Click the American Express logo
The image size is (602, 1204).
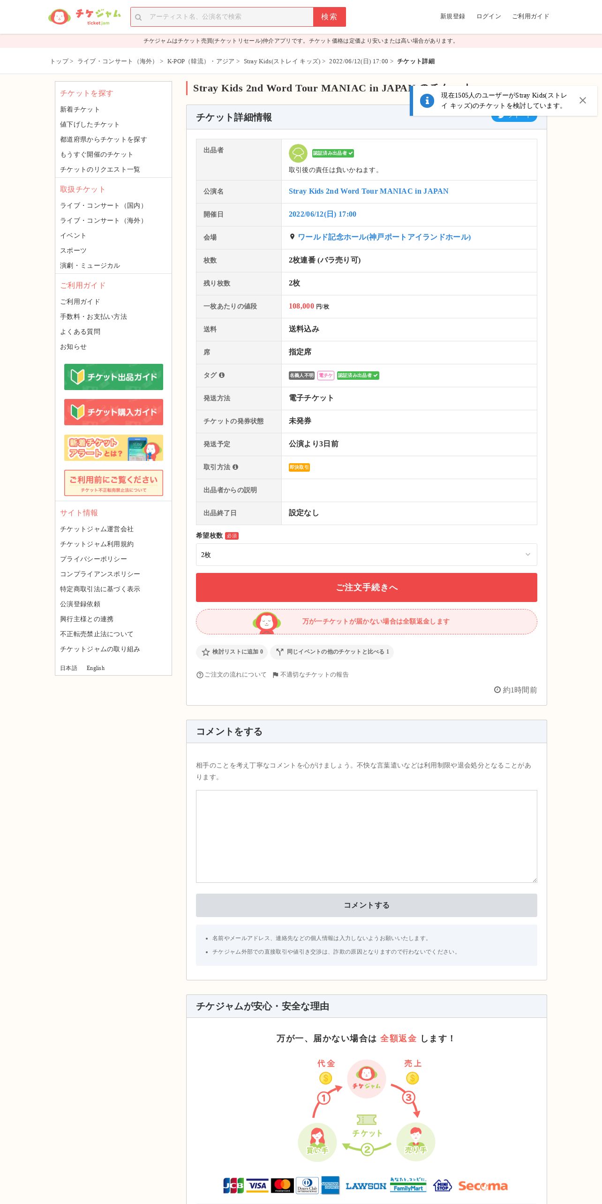click(331, 1186)
